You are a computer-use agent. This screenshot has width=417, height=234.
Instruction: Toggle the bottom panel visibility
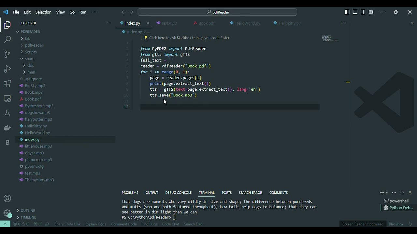pos(355,12)
